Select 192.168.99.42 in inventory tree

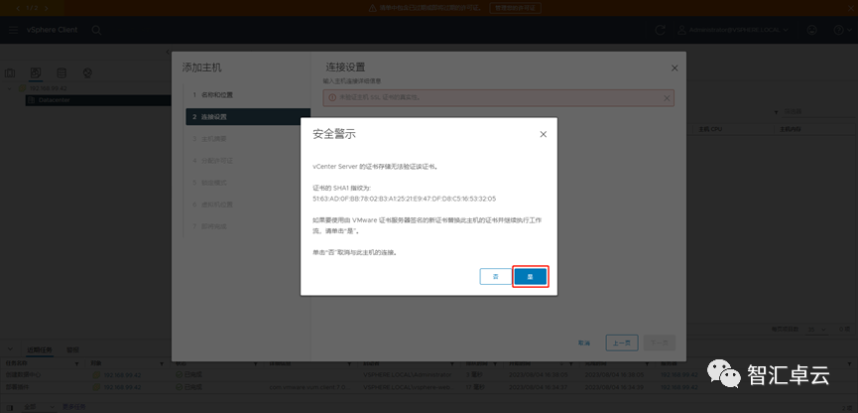(x=48, y=88)
